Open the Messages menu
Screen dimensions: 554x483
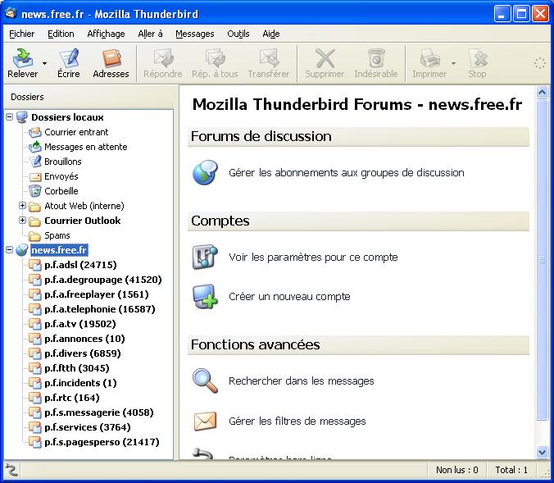click(x=195, y=34)
